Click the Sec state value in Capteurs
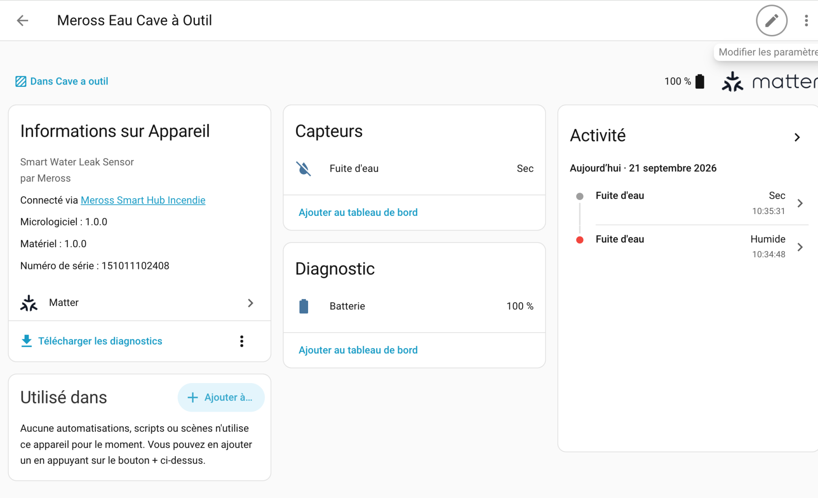Screen dimensions: 818x498 pos(525,169)
